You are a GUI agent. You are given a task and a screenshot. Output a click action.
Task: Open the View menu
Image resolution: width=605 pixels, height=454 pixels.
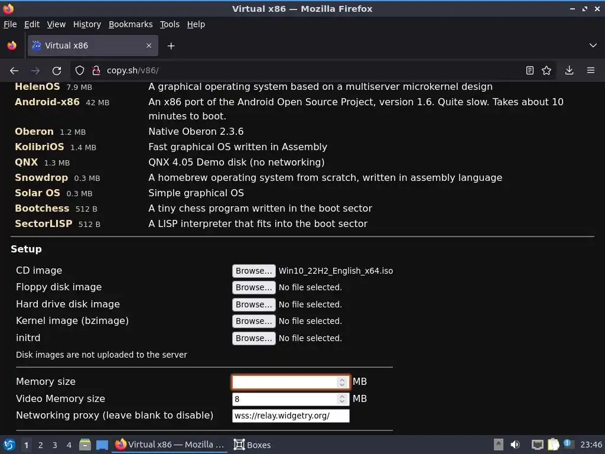click(56, 24)
